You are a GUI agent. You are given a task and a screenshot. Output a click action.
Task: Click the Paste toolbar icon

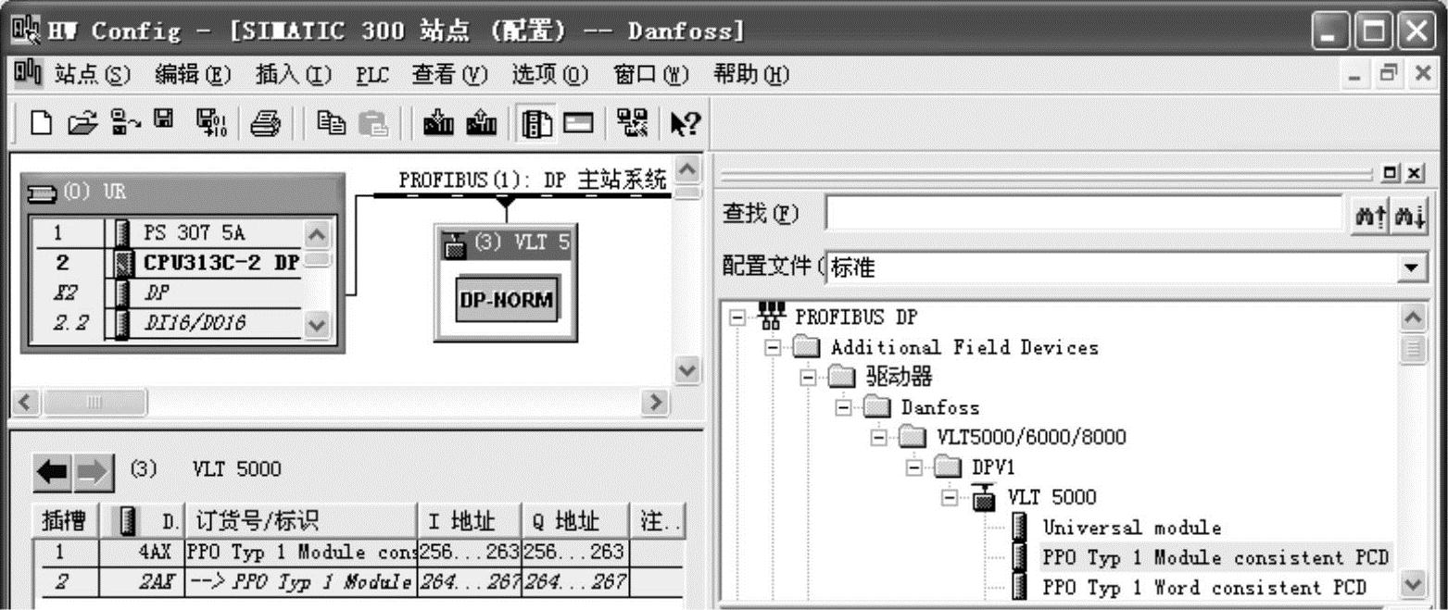click(373, 123)
